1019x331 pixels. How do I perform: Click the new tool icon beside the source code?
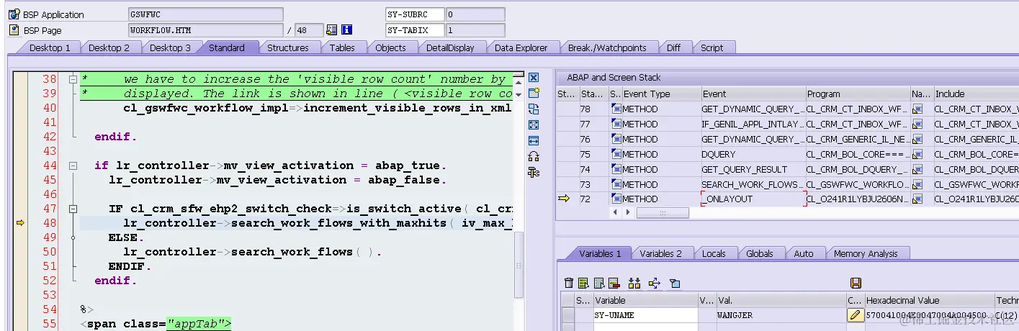534,93
